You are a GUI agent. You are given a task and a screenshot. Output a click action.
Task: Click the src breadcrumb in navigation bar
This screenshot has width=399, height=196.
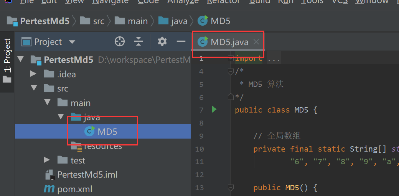[99, 21]
